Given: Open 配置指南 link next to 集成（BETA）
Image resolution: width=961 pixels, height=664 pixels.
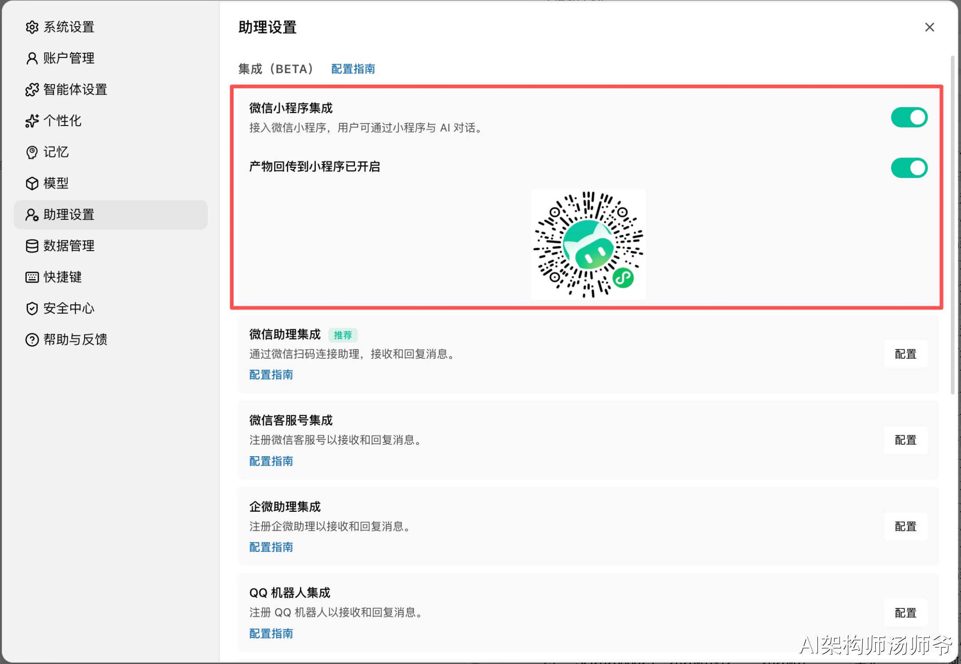Looking at the screenshot, I should point(353,69).
